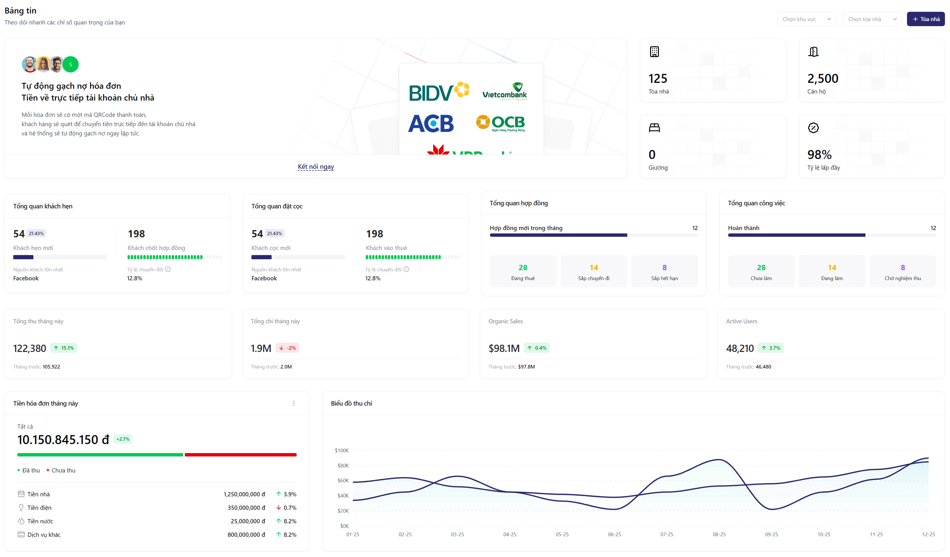Click info icon beside Tỷ lệ chuyển đổi in khách hẹn

pos(168,269)
